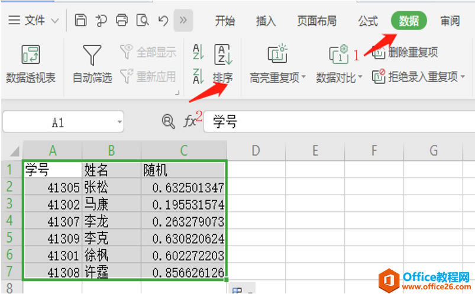The image size is (475, 297).
Task: Click cell containing 马康
Action: pyautogui.click(x=111, y=204)
